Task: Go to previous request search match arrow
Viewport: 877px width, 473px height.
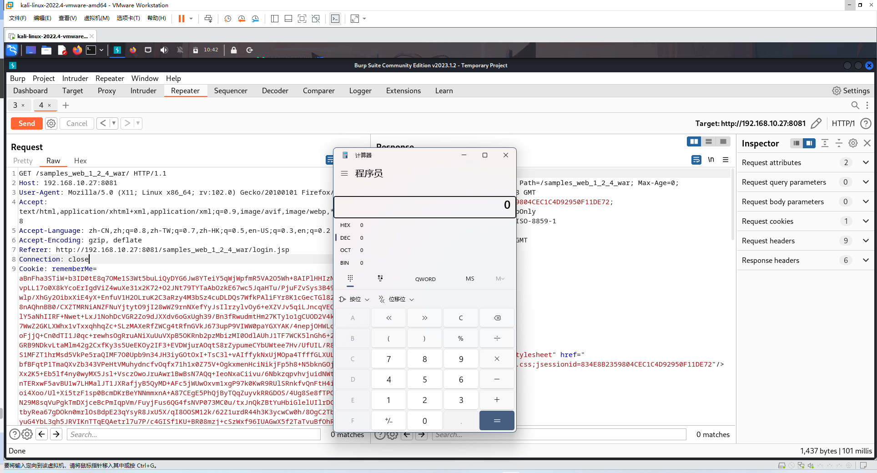Action: pos(42,434)
